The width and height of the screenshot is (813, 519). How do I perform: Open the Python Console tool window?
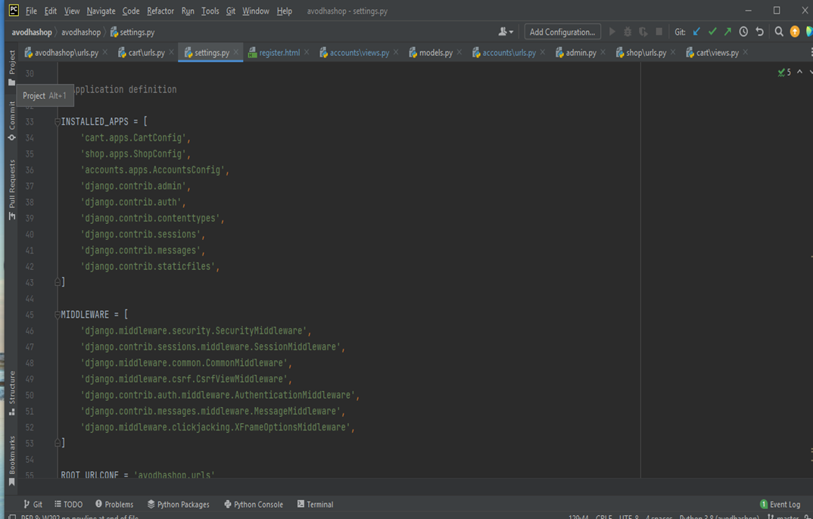pyautogui.click(x=253, y=504)
